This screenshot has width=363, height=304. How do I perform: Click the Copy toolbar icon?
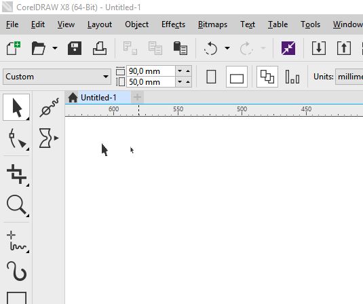tap(155, 48)
